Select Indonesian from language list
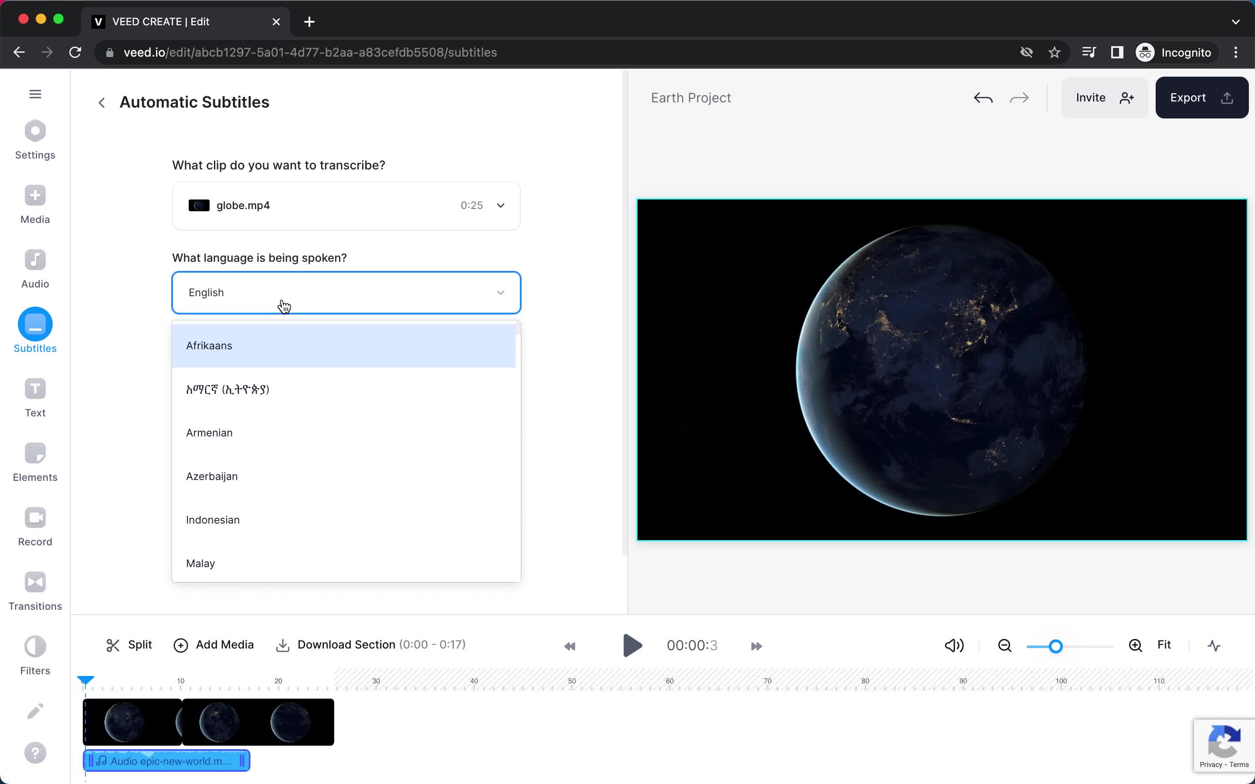 (212, 519)
